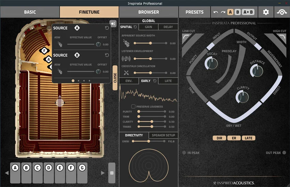Select source position button C
This screenshot has width=290, height=187.
38,173
